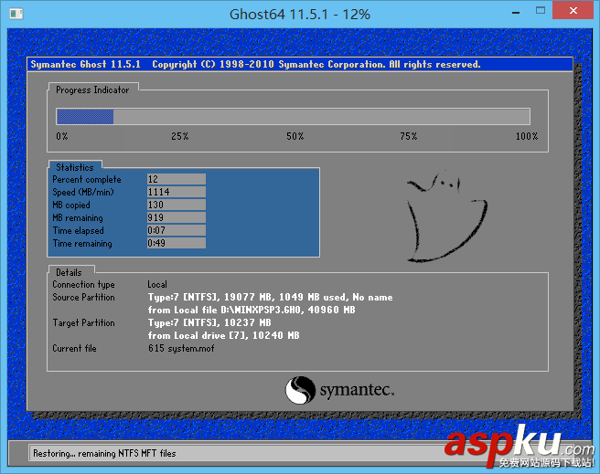Click the 25% progress marker label
The height and width of the screenshot is (474, 600).
[x=180, y=136]
